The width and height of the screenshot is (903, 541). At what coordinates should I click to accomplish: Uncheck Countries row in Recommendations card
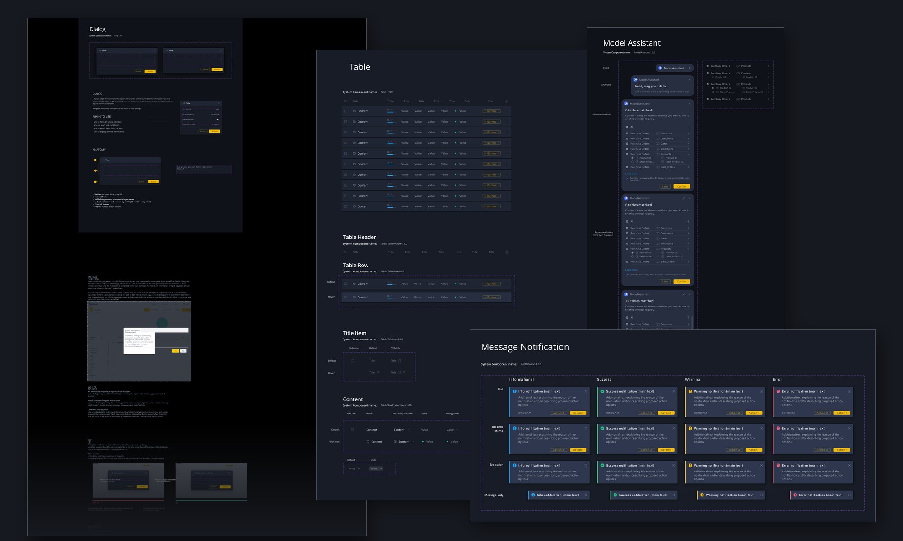coord(627,133)
